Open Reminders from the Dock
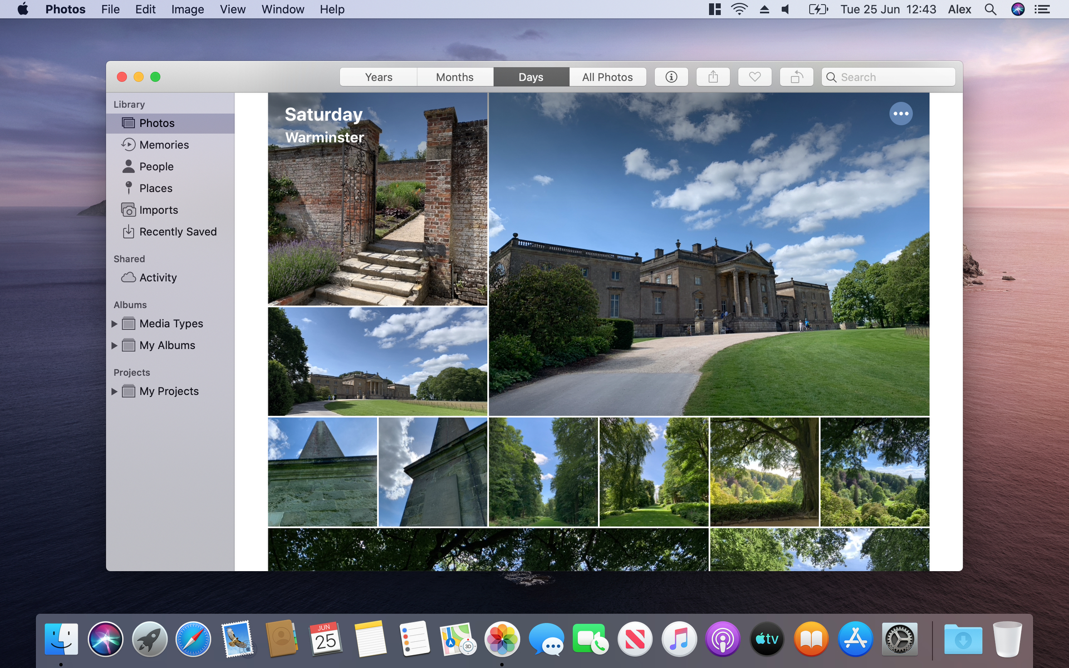 pos(414,639)
